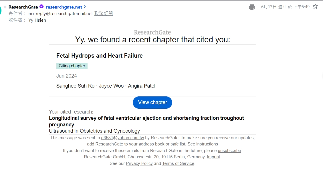Select author Angira Patel
This screenshot has width=323, height=172.
[x=142, y=86]
